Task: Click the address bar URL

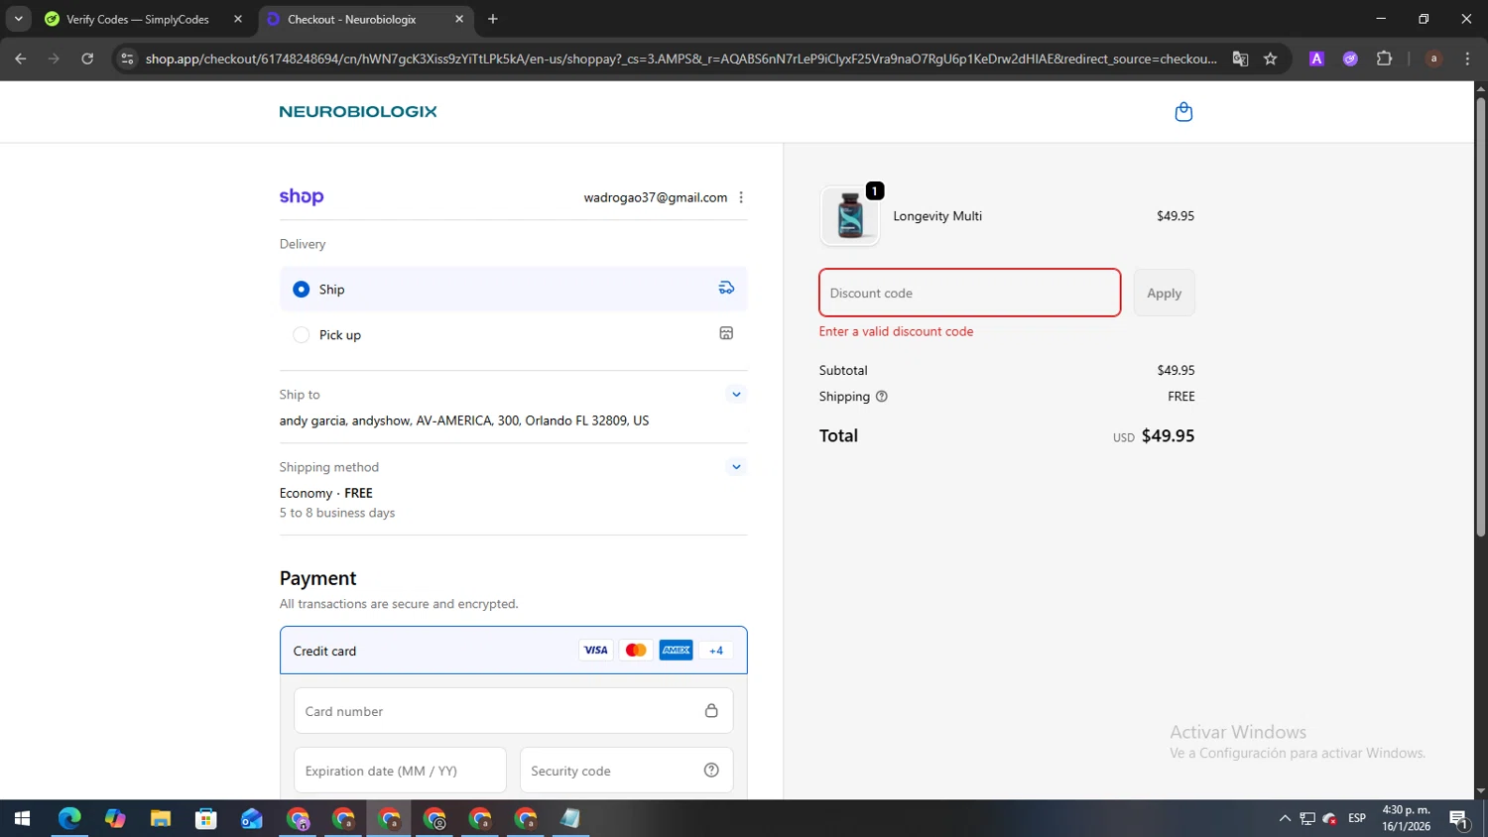Action: click(681, 59)
